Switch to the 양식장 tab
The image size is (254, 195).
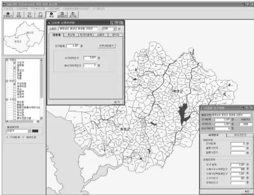116,35
